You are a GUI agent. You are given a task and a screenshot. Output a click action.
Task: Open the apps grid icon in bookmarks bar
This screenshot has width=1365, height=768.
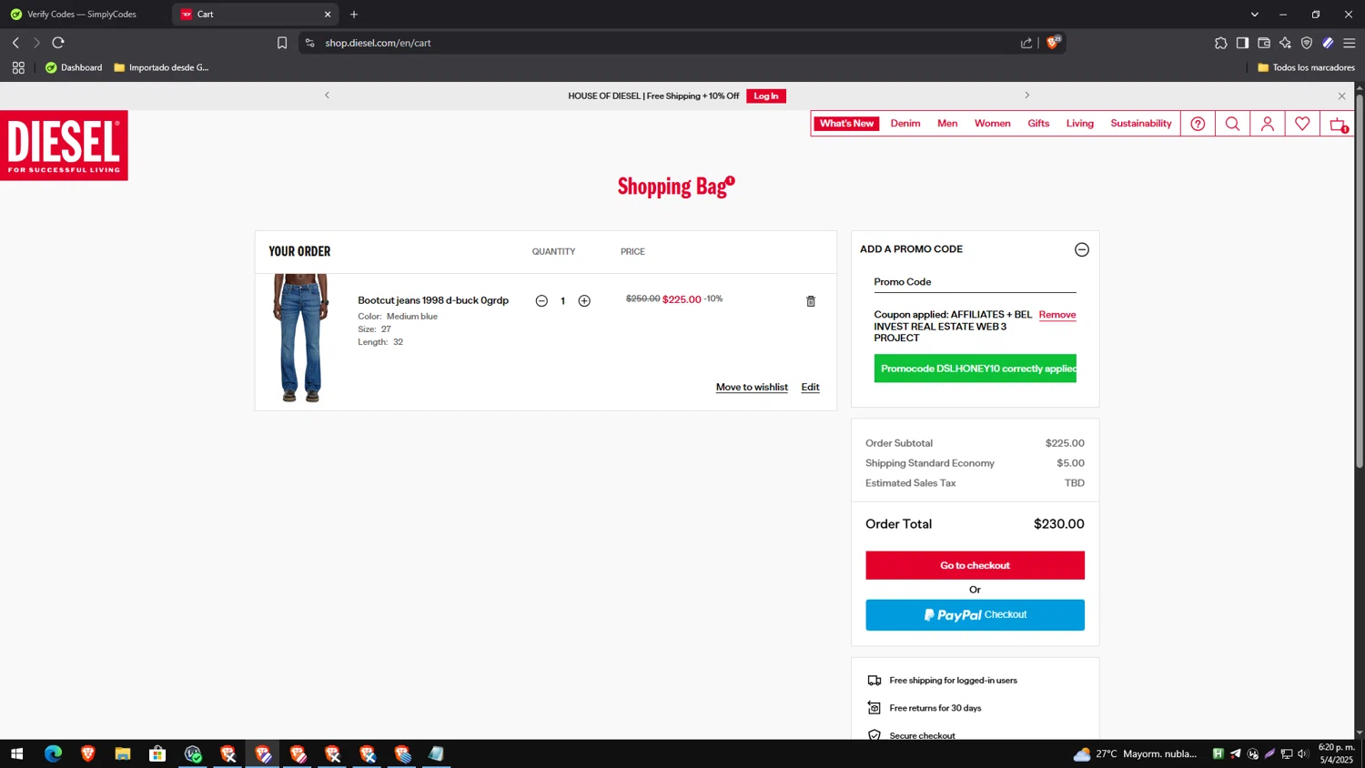tap(18, 67)
